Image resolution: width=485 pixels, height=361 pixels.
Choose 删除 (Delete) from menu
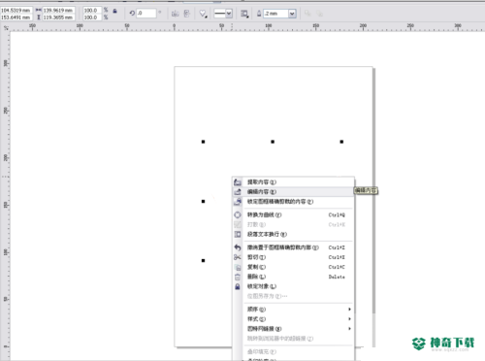293,277
